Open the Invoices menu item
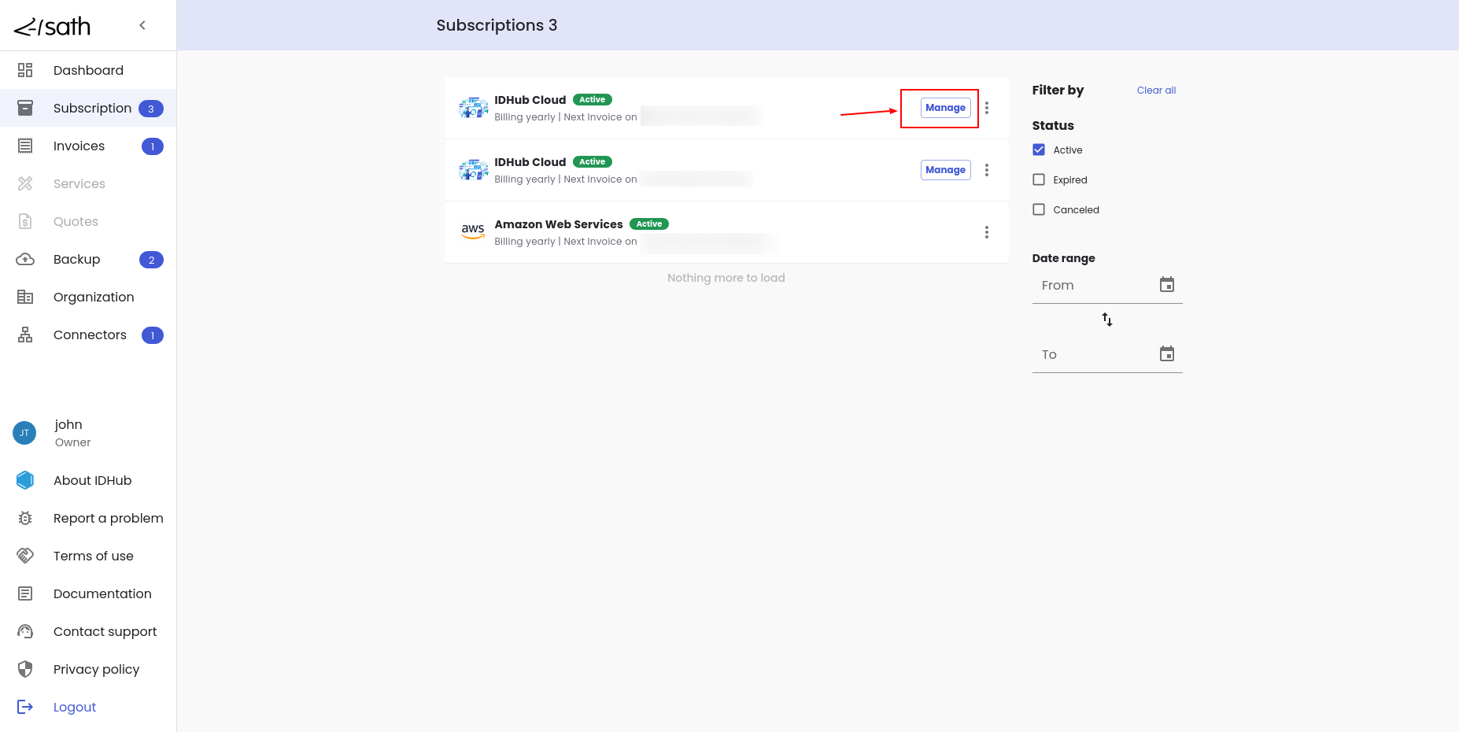The height and width of the screenshot is (732, 1459). point(79,146)
